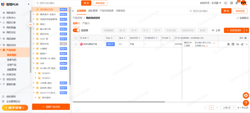250x113 pixels.
Task: Check the checkbox for the 另存为测试产品 row
Action: pos(76,44)
